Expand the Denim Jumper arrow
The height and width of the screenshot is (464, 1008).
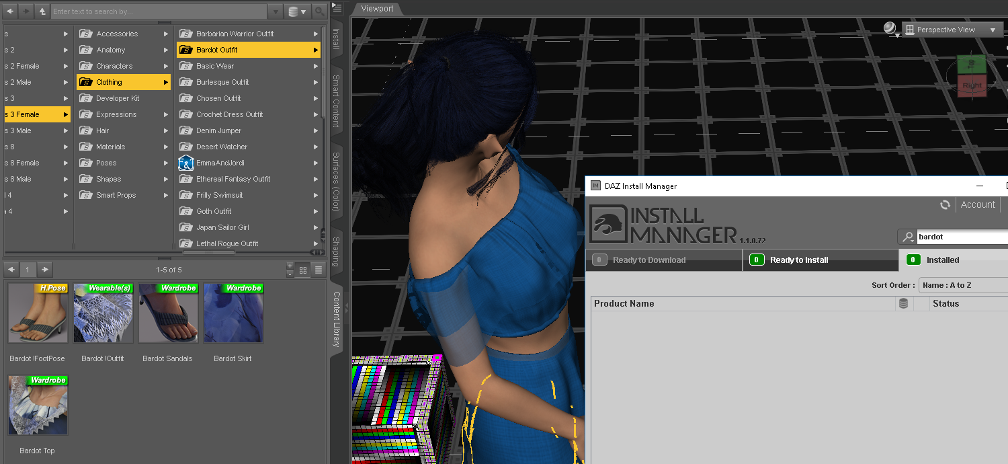[x=315, y=130]
